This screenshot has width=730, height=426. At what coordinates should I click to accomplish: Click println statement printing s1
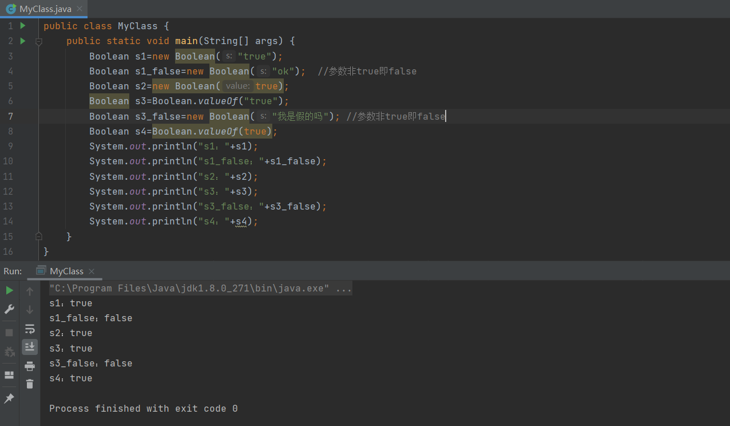click(174, 146)
